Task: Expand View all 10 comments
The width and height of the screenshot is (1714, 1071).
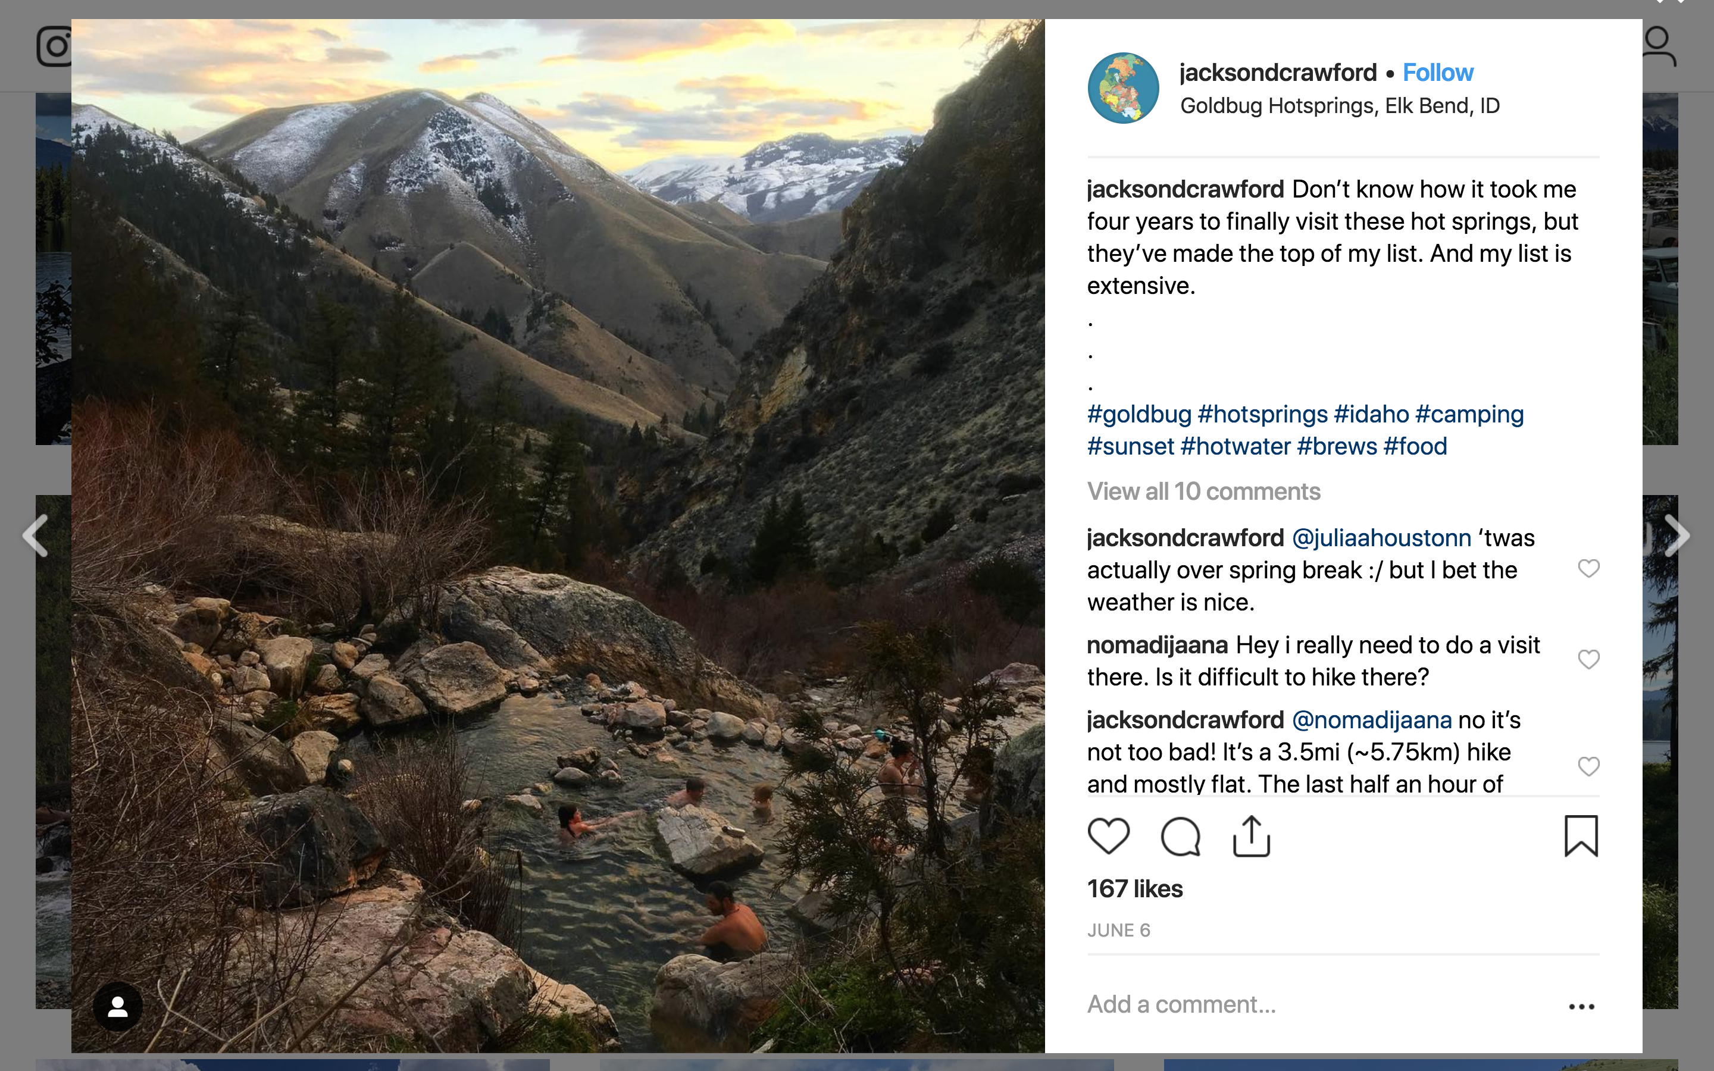Action: point(1203,491)
